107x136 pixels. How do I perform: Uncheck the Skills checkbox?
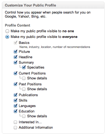pyautogui.click(x=15, y=101)
